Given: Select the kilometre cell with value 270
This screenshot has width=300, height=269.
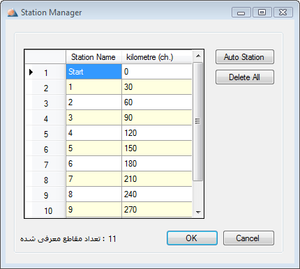Looking at the screenshot, I should coord(157,210).
